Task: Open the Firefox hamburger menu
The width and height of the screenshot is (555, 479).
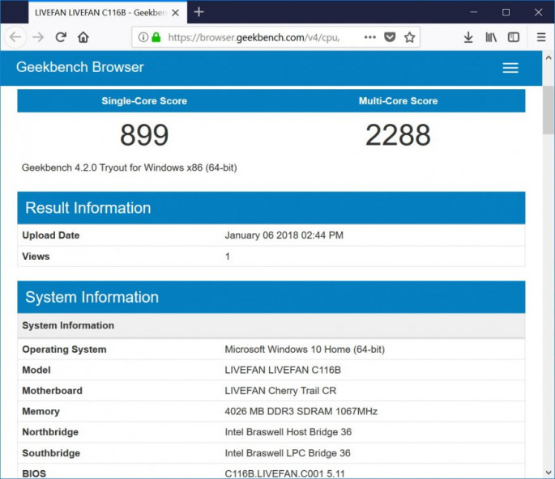Action: 541,37
